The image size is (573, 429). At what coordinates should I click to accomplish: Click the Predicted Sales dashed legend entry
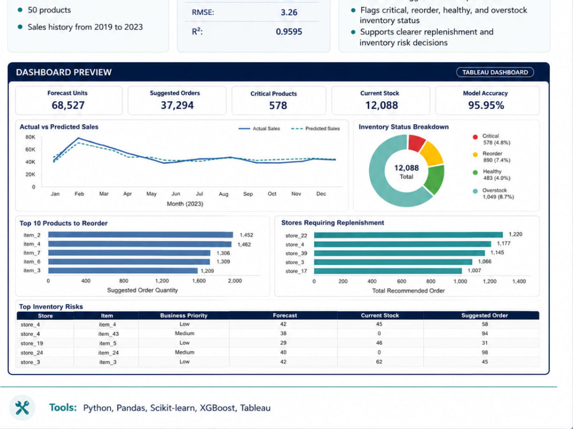coord(315,128)
